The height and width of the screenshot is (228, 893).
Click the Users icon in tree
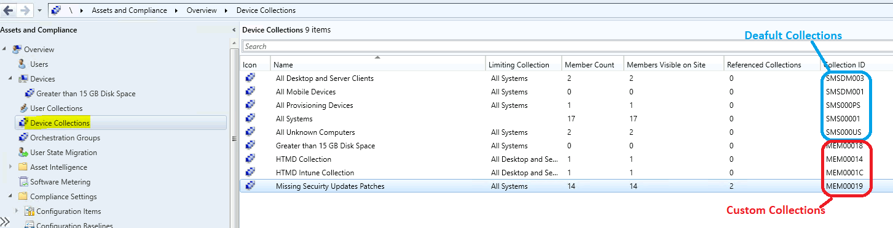(x=23, y=64)
